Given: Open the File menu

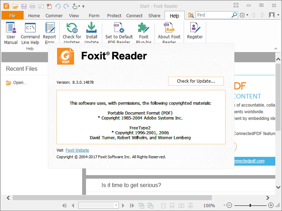Looking at the screenshot, I should pyautogui.click(x=13, y=15).
